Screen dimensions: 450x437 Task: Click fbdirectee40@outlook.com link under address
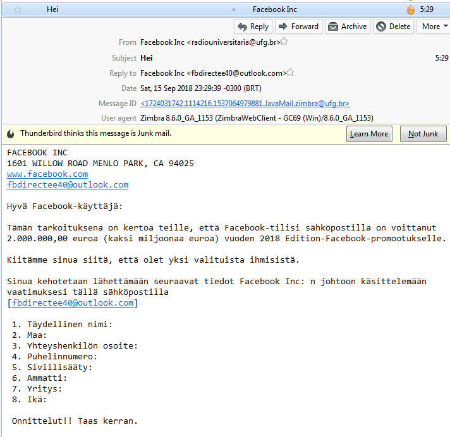point(68,184)
